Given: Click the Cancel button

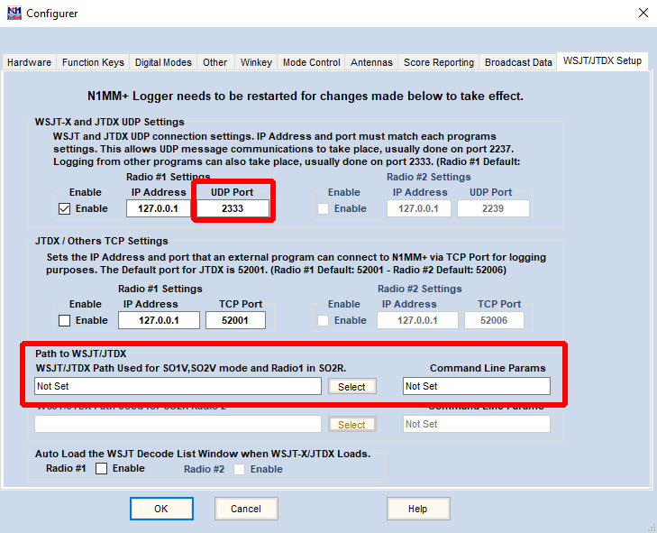Looking at the screenshot, I should point(246,509).
